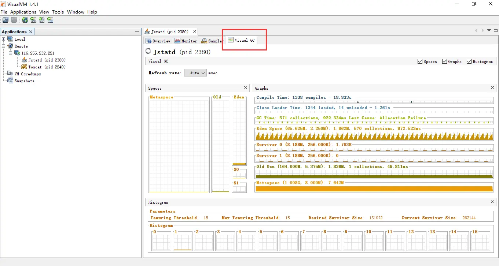Click the Old space bar in Spaces
Viewport: 499px width, 266px height.
[221, 146]
